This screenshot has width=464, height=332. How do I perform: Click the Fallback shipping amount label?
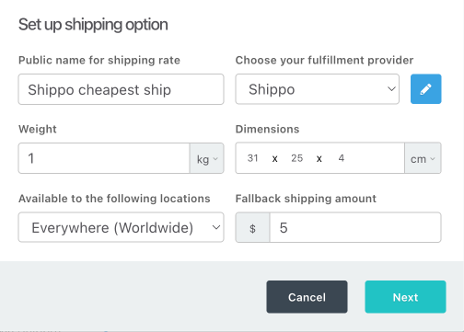pos(306,199)
